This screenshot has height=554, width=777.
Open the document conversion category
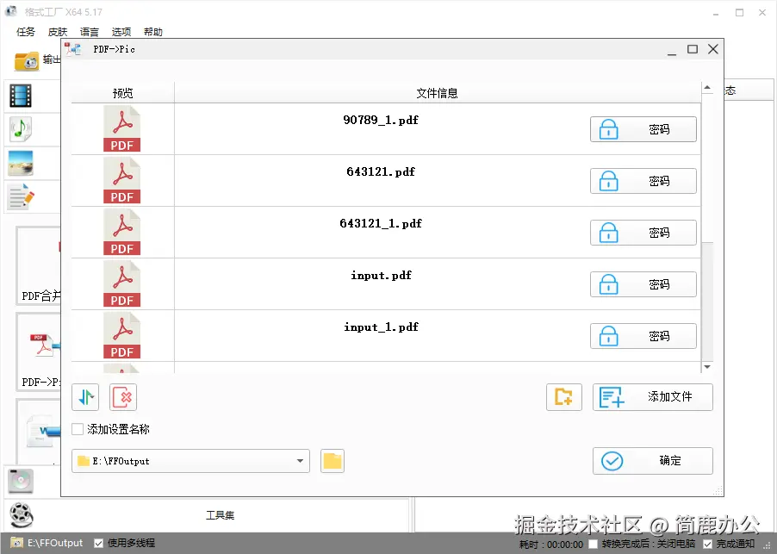coord(20,196)
